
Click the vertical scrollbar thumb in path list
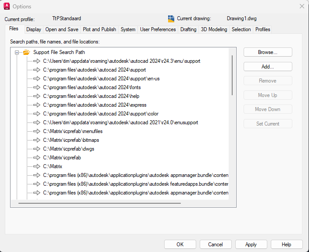(232, 76)
